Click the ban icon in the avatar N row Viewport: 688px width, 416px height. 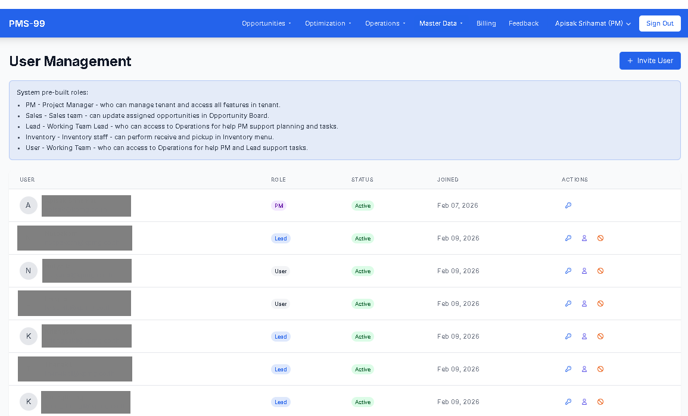pos(600,271)
